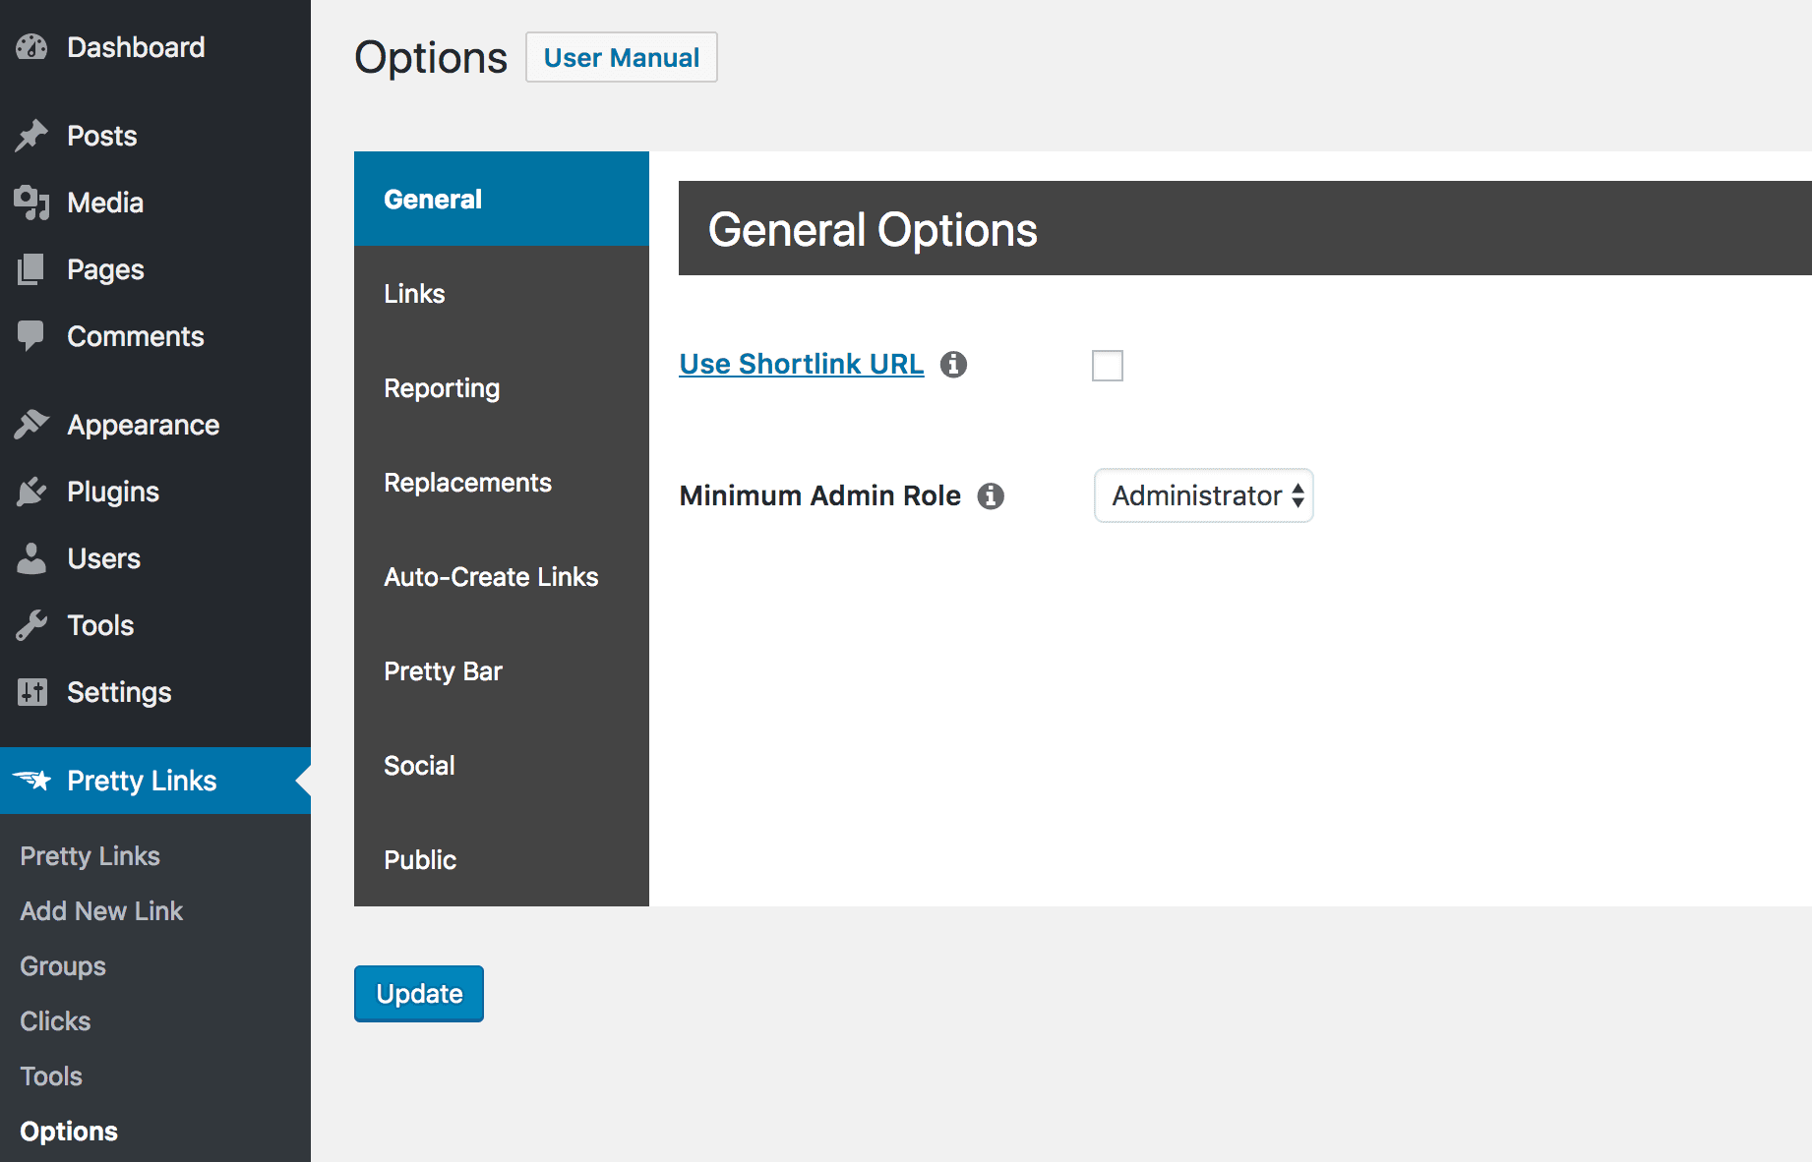Open Appearance via the paintbrush icon
The image size is (1812, 1162).
pos(32,424)
